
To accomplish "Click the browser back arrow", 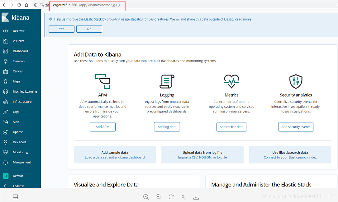I will point(4,5).
